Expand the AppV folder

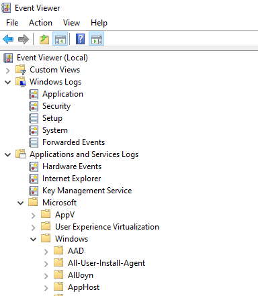coord(34,215)
